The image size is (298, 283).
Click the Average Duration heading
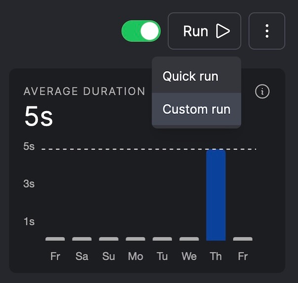[x=84, y=91]
